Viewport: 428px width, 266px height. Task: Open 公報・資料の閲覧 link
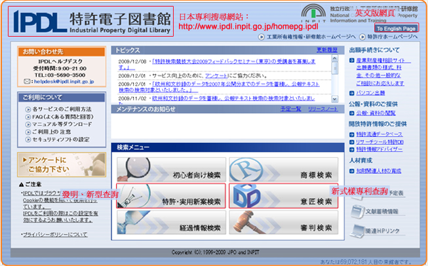tap(376, 113)
